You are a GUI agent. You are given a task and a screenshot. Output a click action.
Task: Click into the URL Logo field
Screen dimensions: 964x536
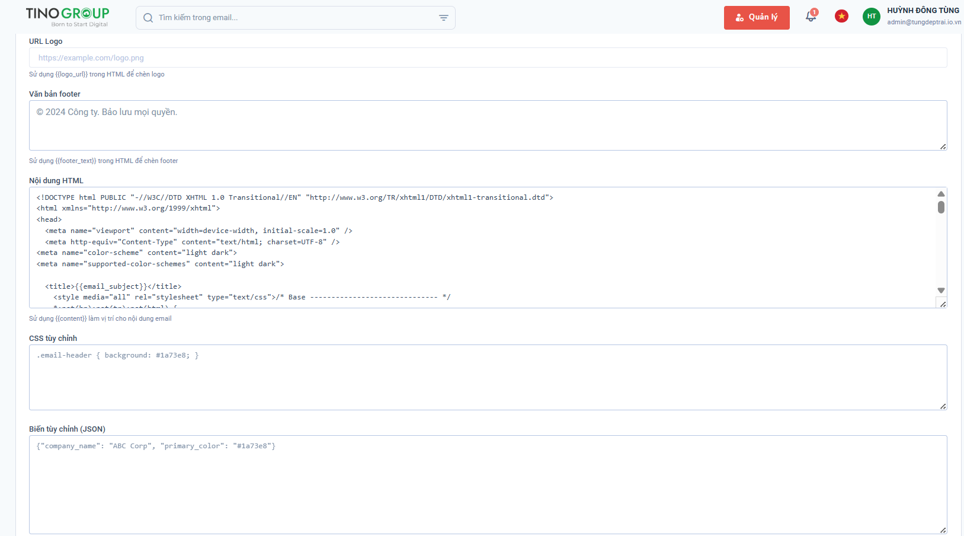tap(488, 58)
